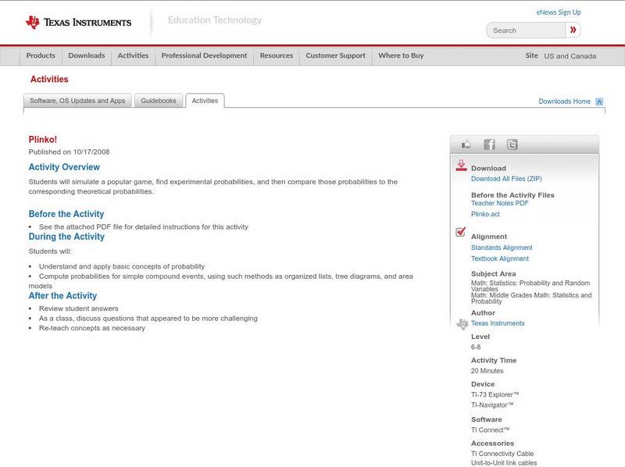Click the Texas Instruments logo

point(78,22)
